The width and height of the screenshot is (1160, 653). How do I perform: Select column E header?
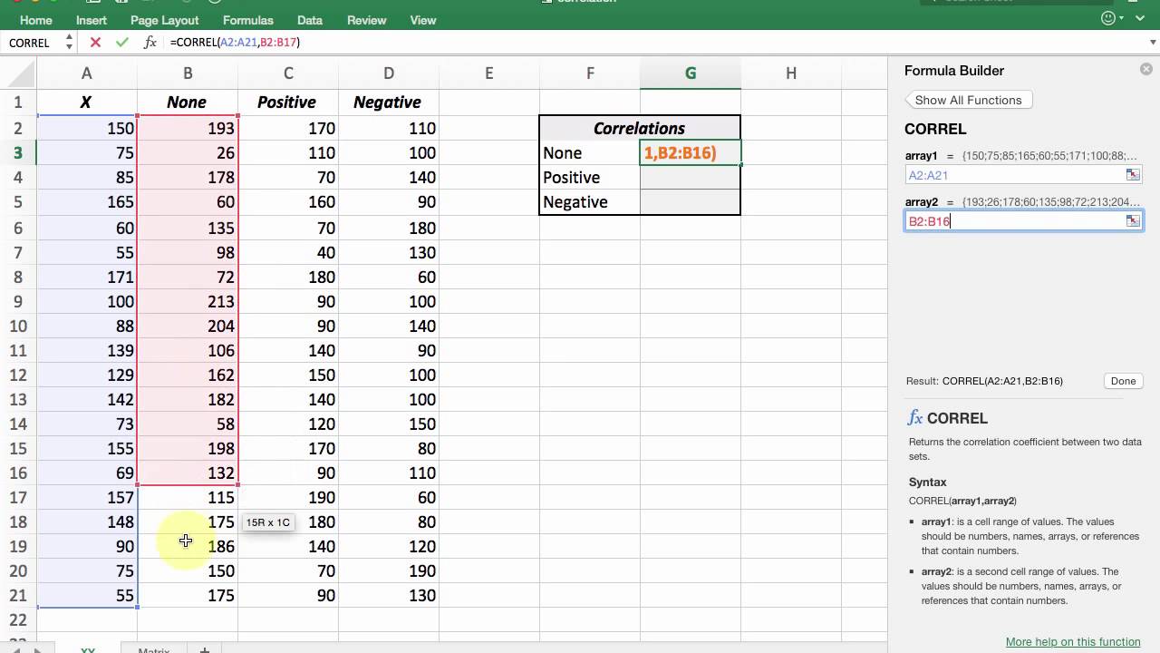(489, 73)
